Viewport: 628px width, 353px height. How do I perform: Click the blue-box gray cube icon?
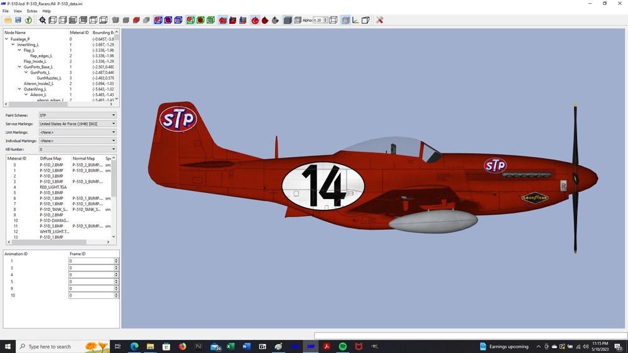click(x=178, y=20)
